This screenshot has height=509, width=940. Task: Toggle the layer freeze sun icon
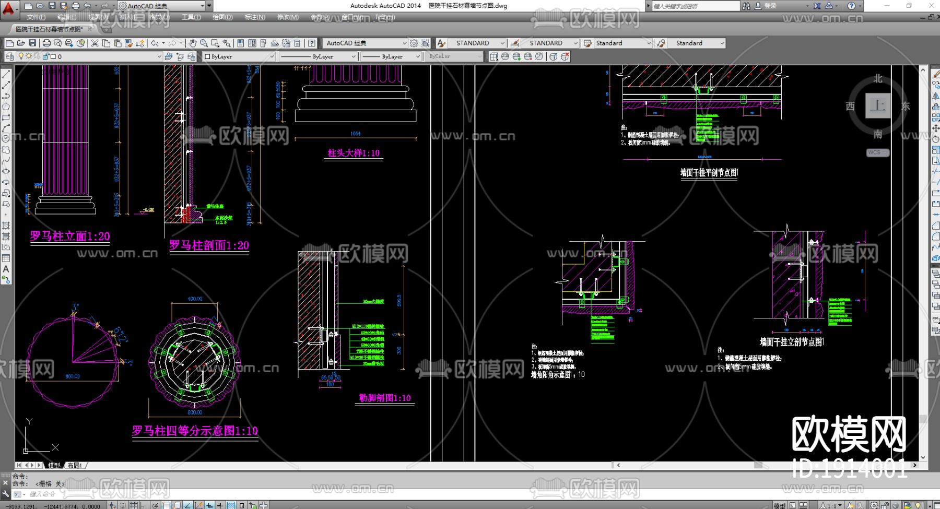point(29,56)
